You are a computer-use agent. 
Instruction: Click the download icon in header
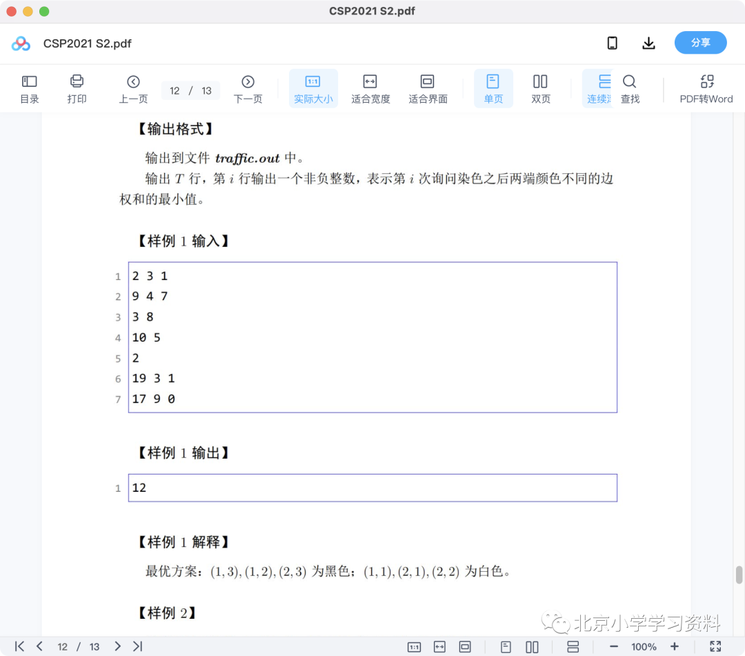648,43
